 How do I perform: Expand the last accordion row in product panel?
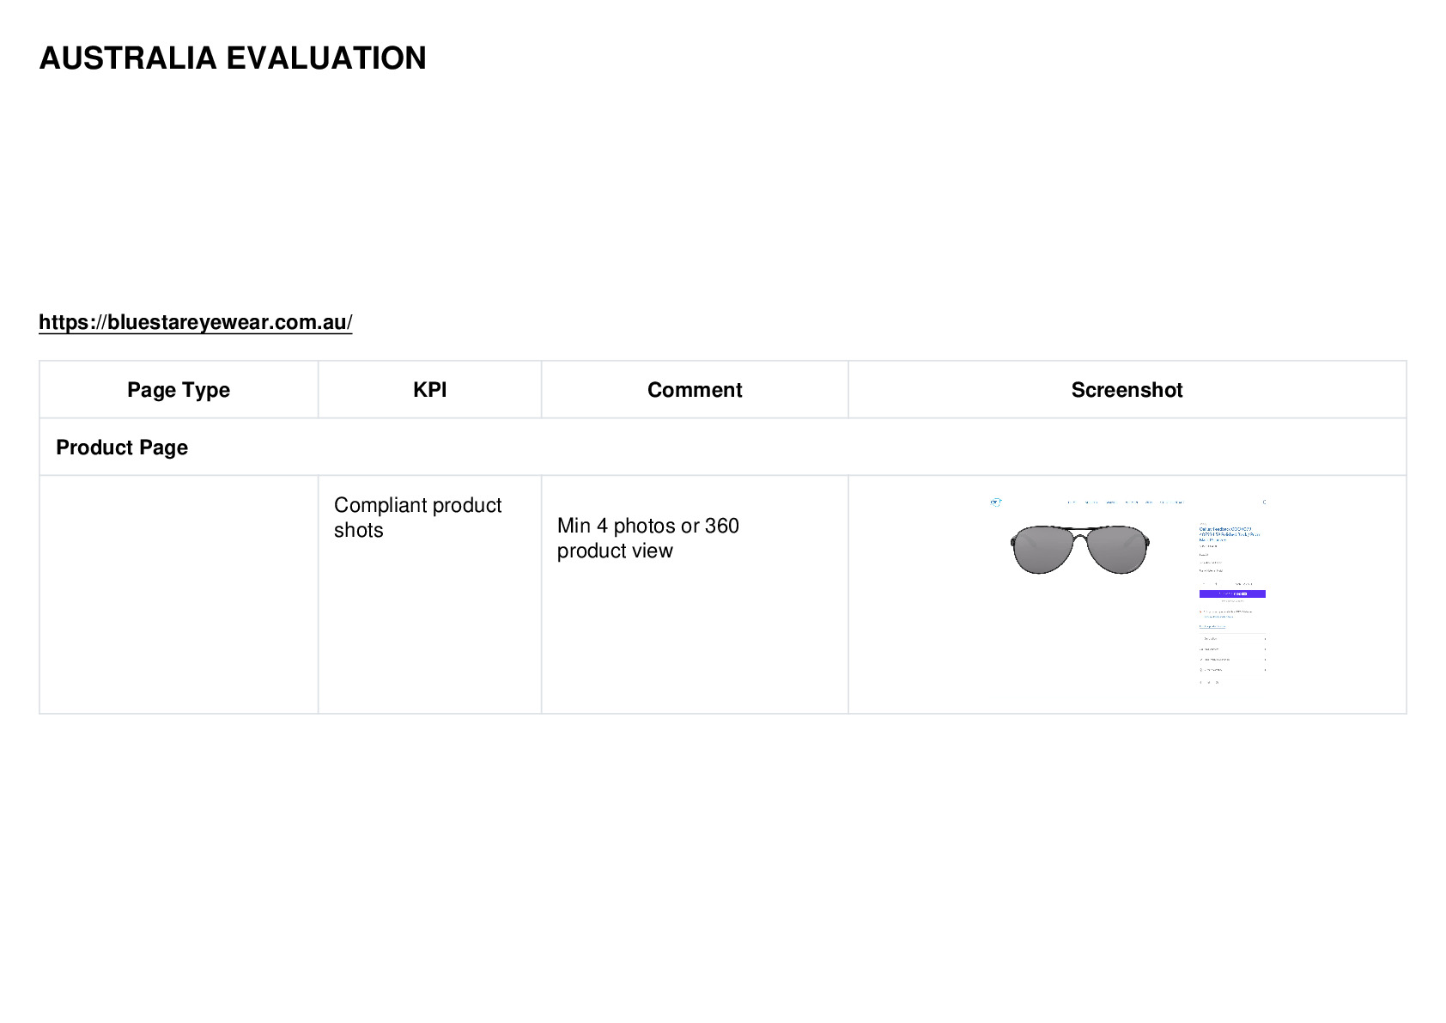(1232, 670)
